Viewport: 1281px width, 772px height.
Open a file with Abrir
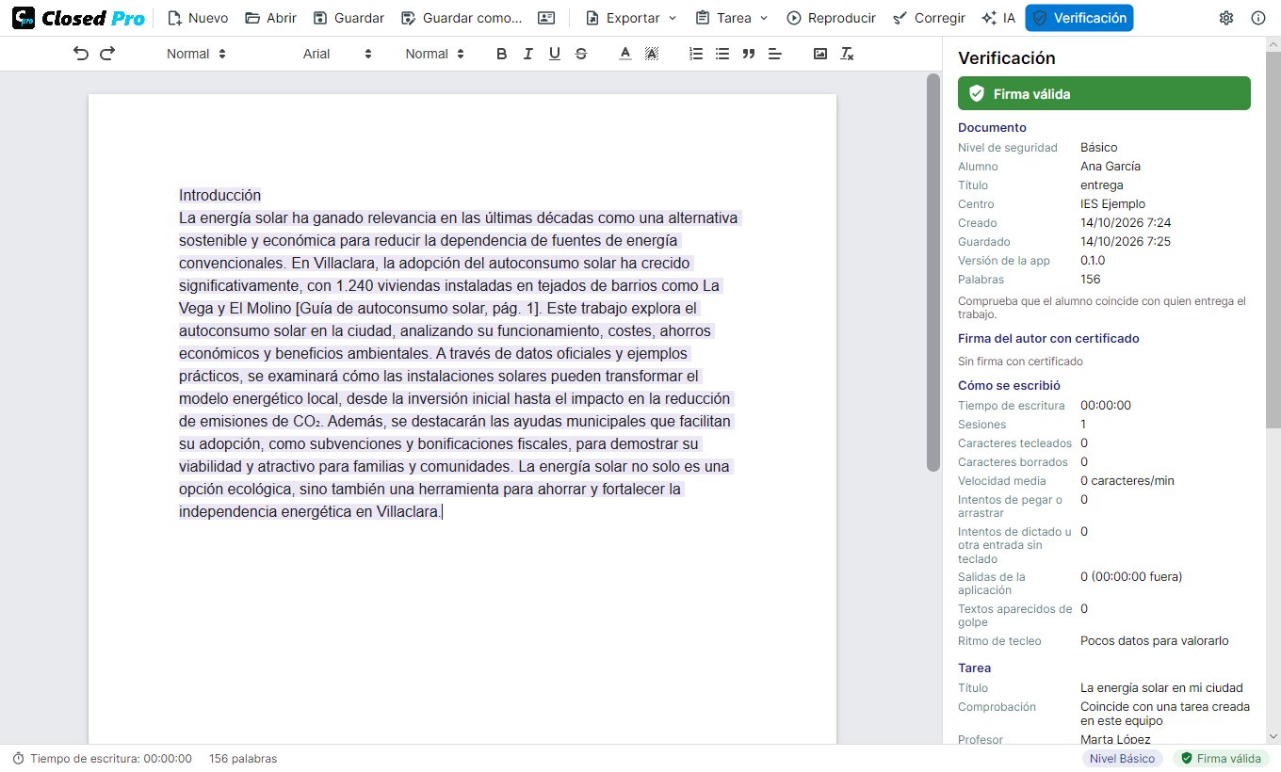point(270,18)
